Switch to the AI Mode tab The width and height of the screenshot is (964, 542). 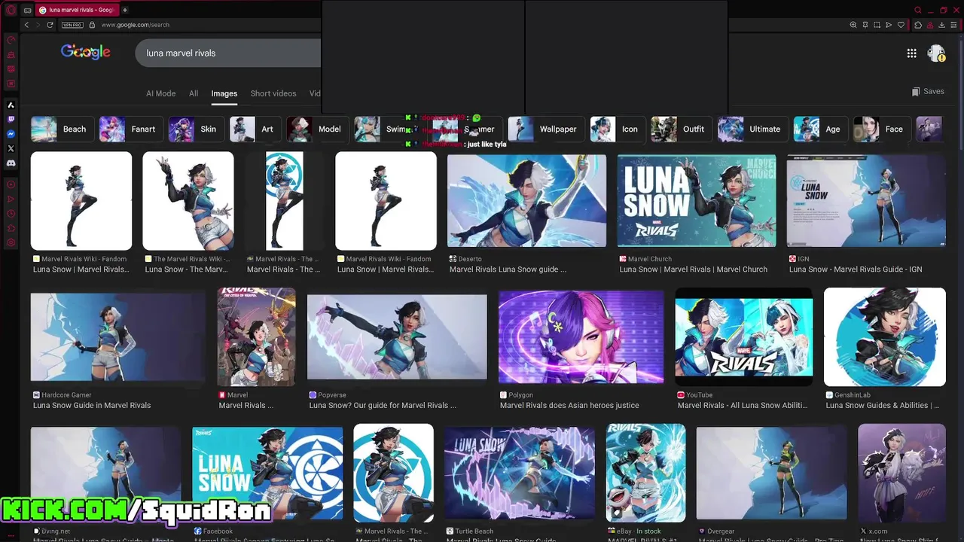tap(160, 93)
